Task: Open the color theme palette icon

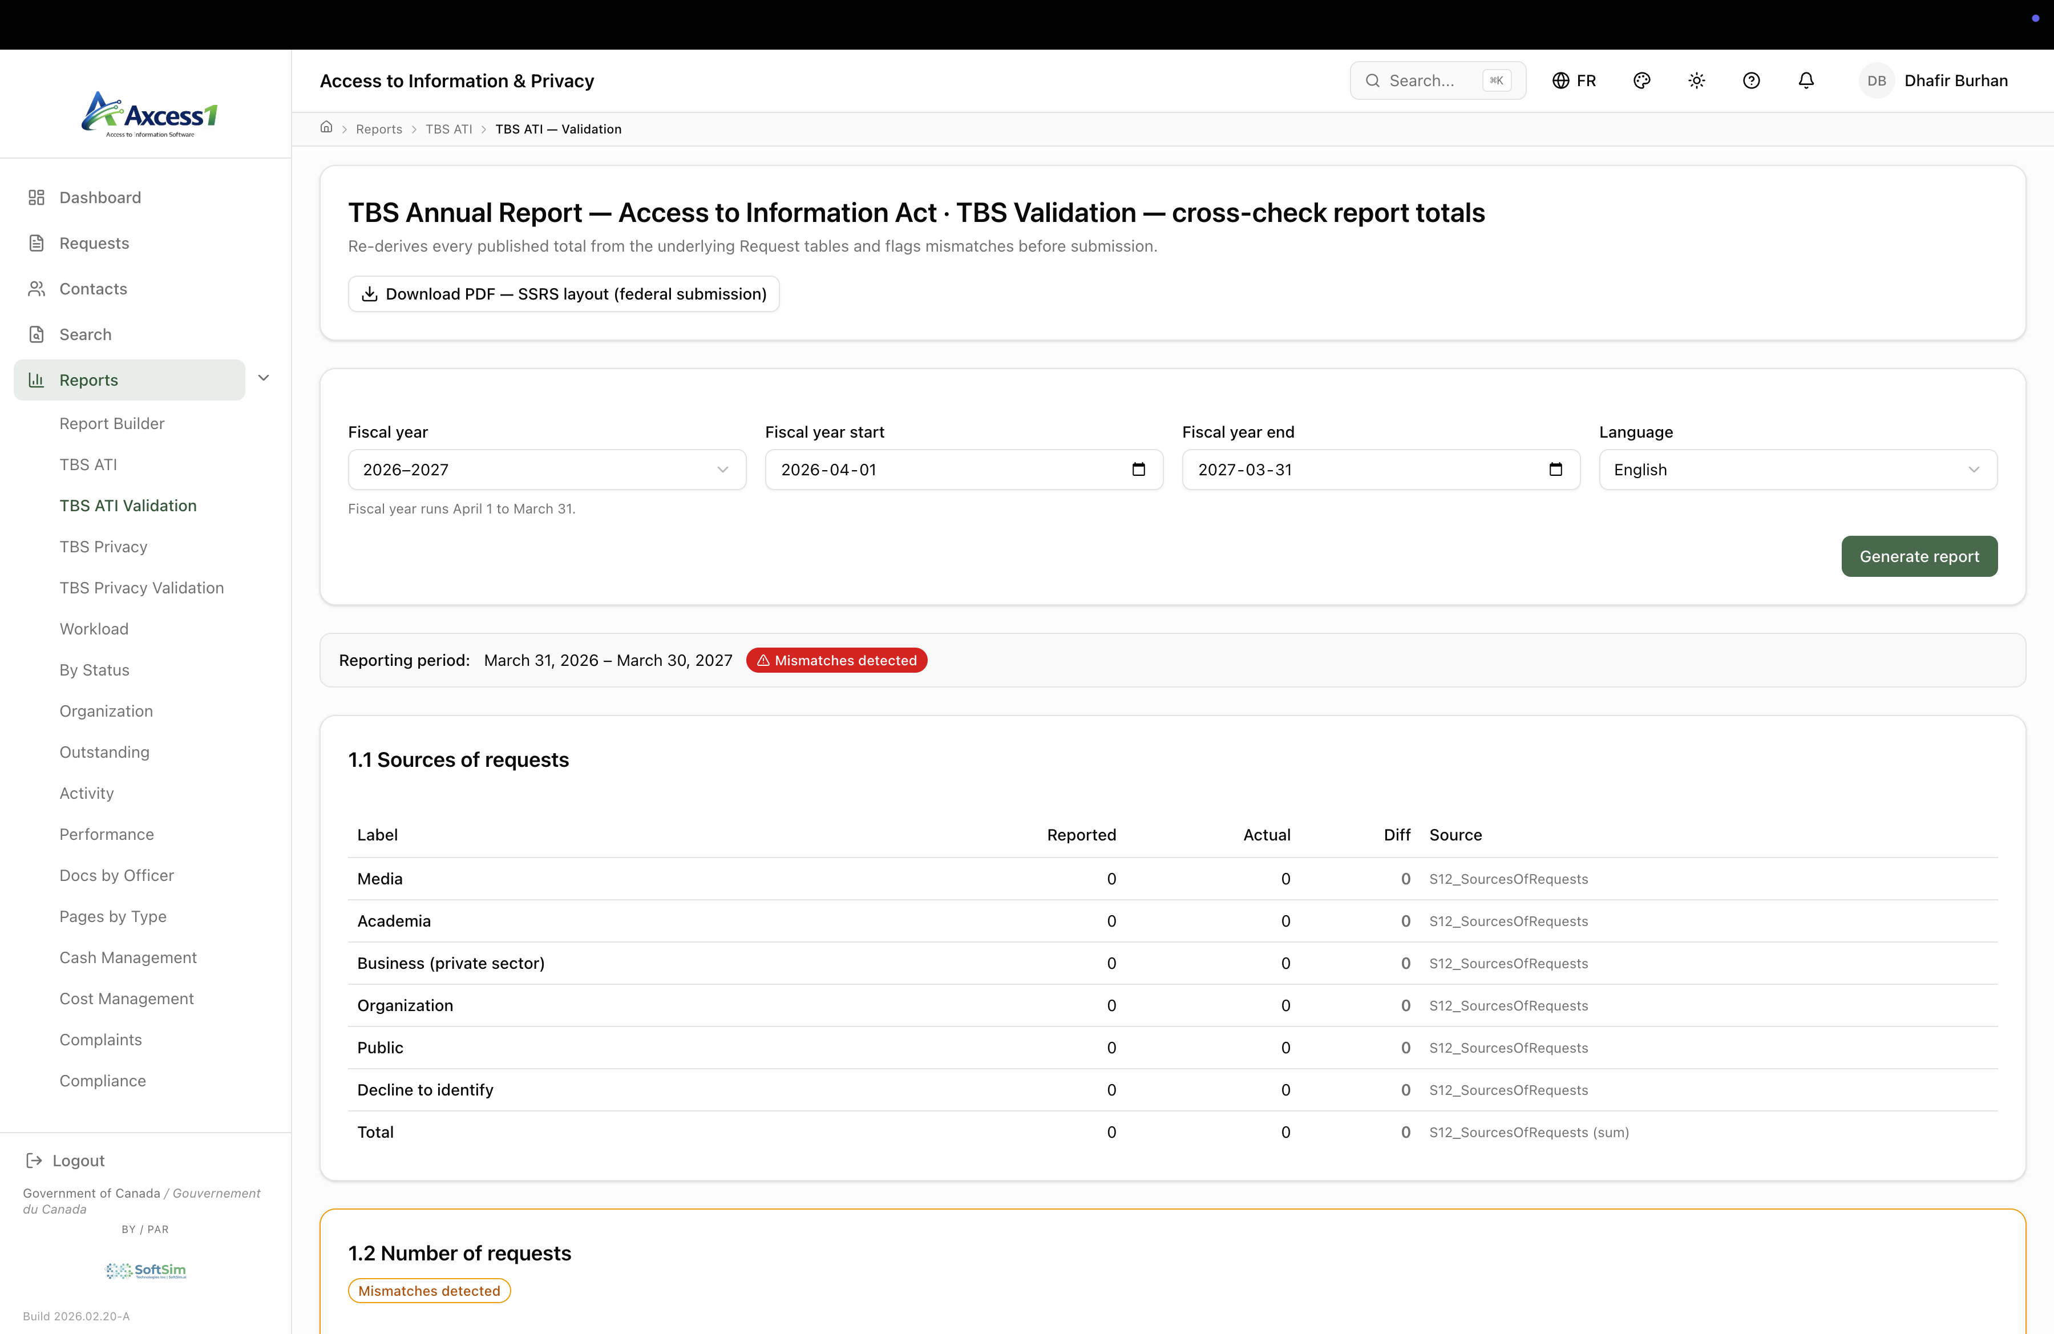Action: point(1641,80)
